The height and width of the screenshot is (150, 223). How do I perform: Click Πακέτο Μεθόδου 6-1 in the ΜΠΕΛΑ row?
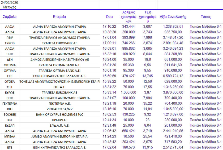coord(206,136)
